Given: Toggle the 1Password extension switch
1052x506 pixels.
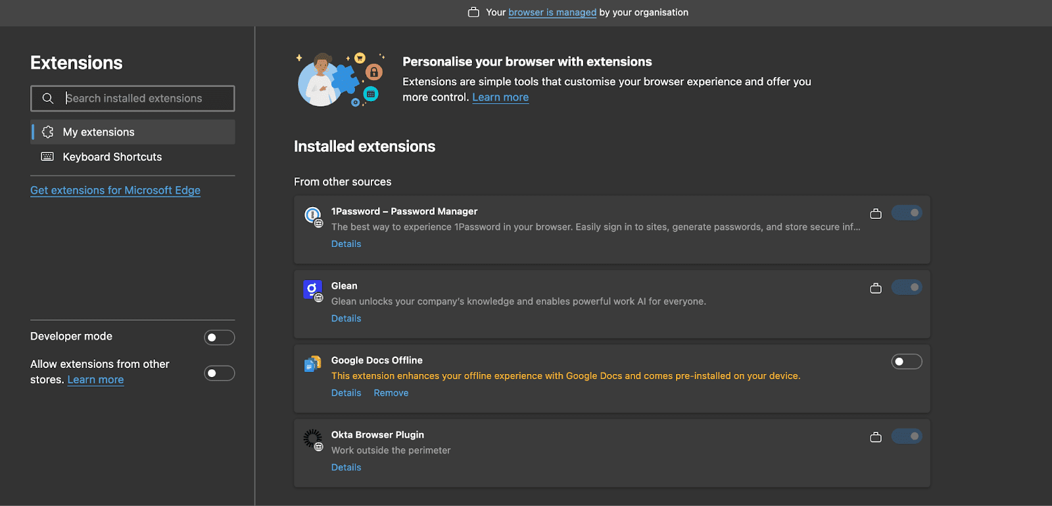Looking at the screenshot, I should click(x=906, y=213).
